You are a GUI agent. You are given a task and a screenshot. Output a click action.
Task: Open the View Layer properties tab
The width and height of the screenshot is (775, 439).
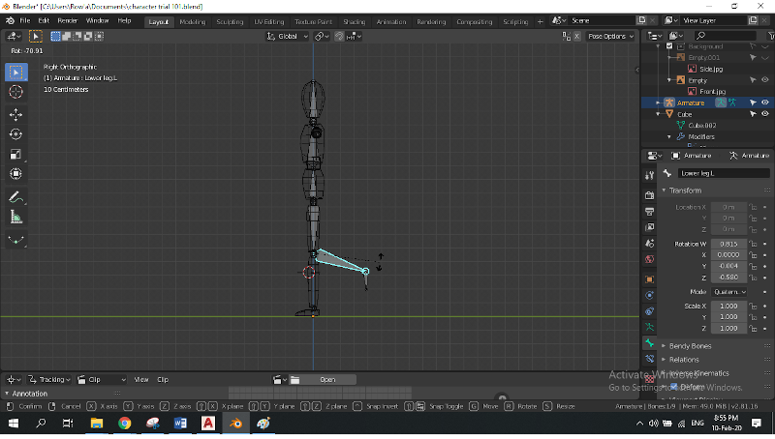point(649,227)
